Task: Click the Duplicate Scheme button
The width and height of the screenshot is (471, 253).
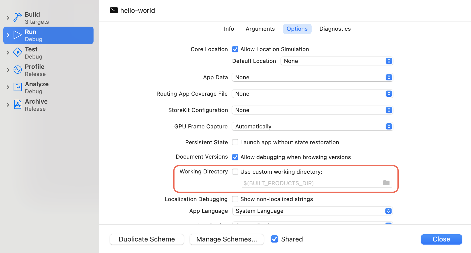Action: [x=147, y=239]
